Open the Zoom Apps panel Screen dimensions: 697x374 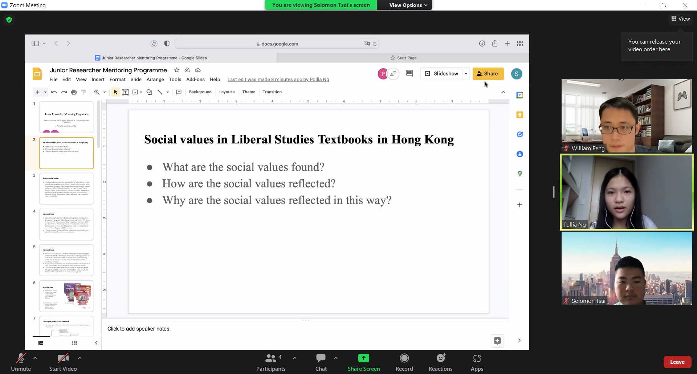click(x=477, y=362)
